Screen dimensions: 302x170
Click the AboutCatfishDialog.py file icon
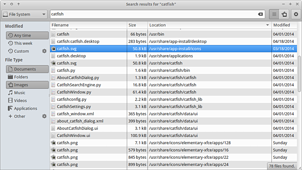click(53, 78)
